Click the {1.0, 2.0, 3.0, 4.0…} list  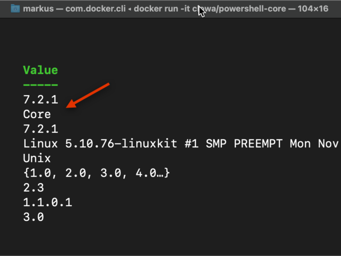click(x=97, y=173)
